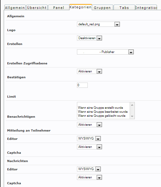Open the Übersicht tab
Image resolution: width=161 pixels, height=187 pixels.
(37, 7)
